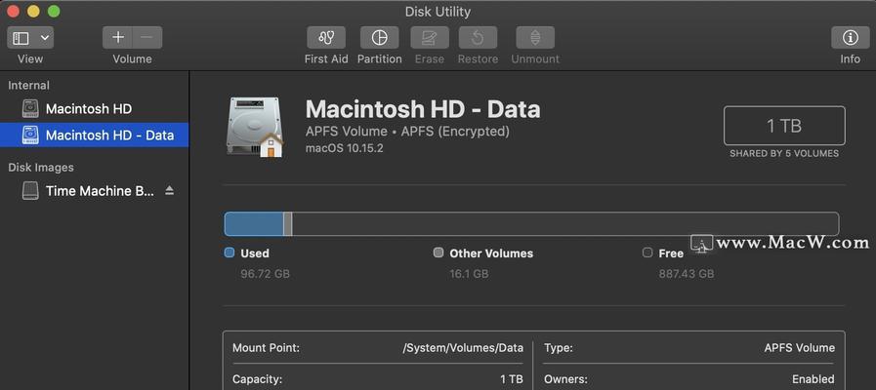The width and height of the screenshot is (876, 390).
Task: Click the Restore toolbar icon
Action: [x=478, y=38]
